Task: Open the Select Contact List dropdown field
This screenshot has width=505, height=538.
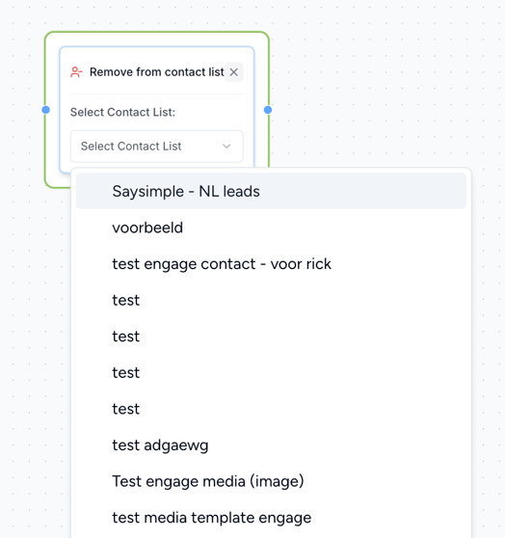Action: point(157,147)
